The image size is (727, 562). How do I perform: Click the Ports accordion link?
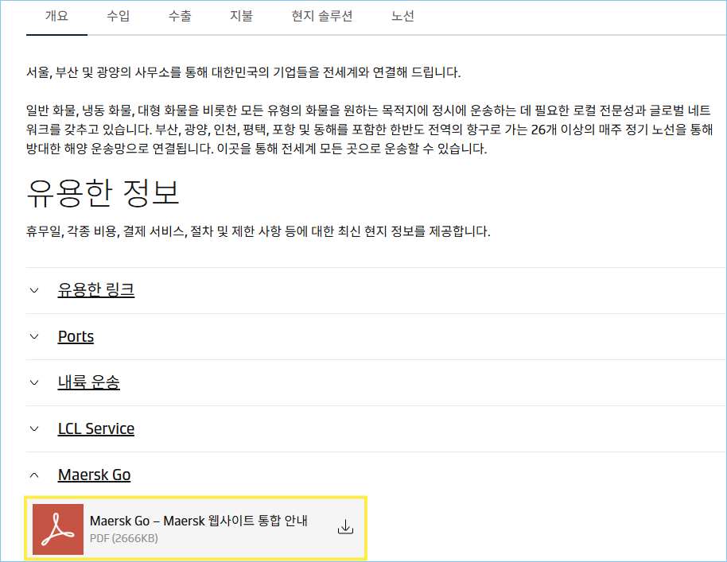tap(76, 336)
